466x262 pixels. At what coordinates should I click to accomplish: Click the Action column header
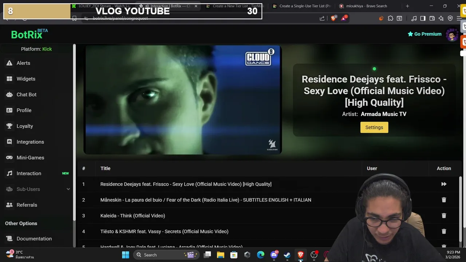coord(444,168)
